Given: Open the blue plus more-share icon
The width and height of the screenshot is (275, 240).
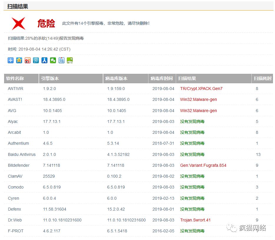Looking at the screenshot, I should 11,60.
